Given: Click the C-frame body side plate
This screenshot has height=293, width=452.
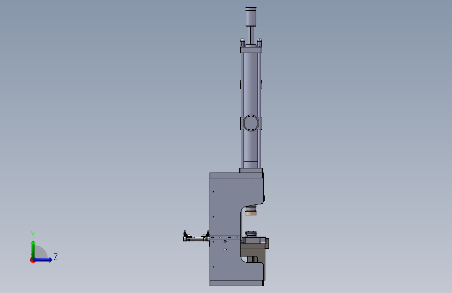Looking at the screenshot, I should click(x=225, y=228).
